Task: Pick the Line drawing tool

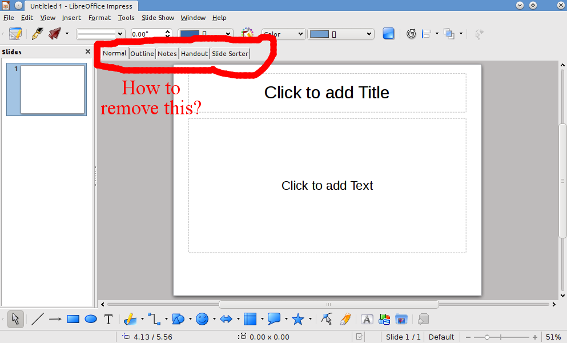Action: pos(37,319)
